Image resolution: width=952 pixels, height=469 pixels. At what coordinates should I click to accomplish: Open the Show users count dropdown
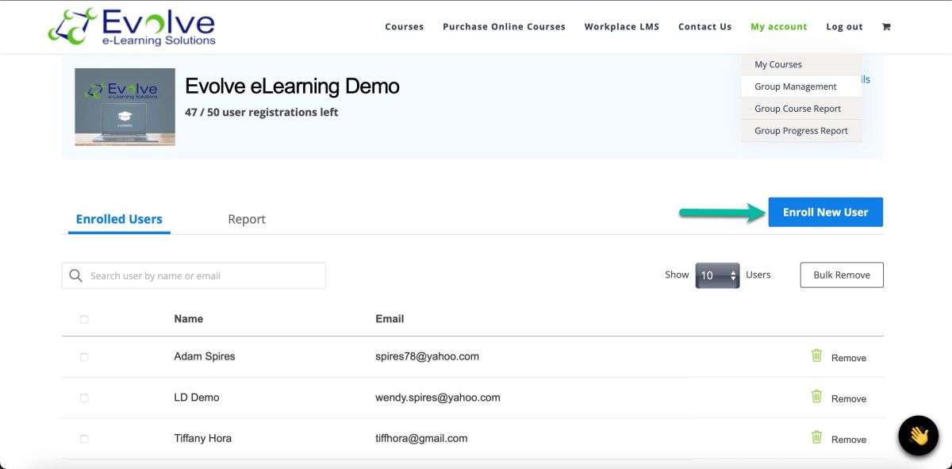[717, 275]
